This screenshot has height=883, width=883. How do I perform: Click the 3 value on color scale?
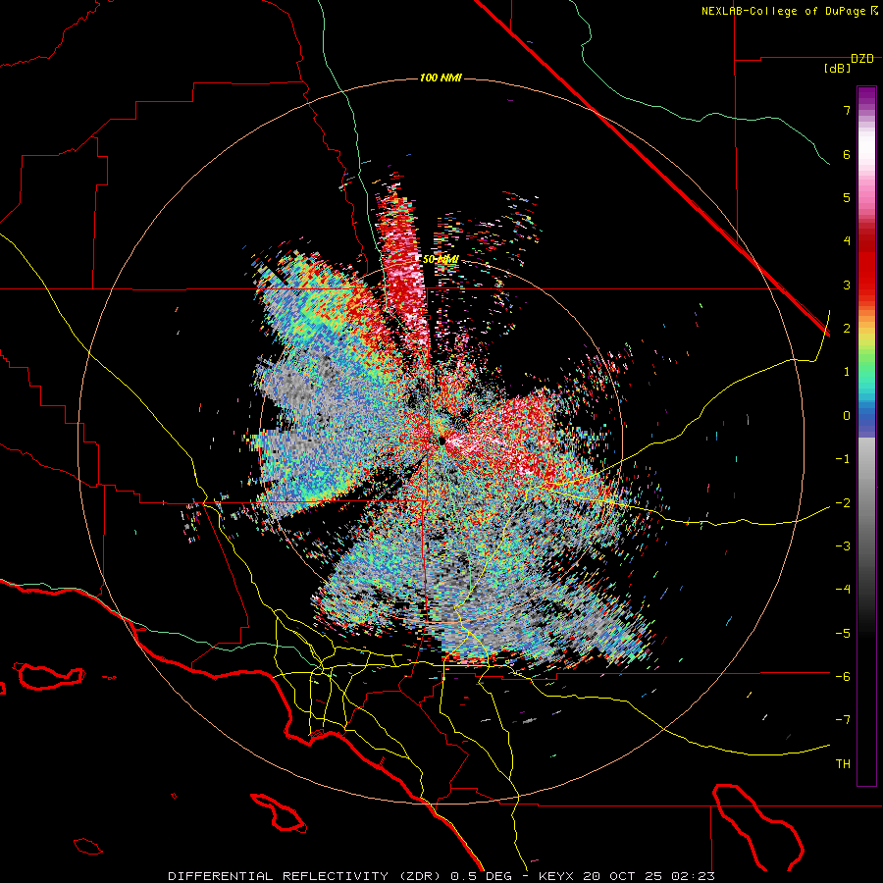click(847, 285)
